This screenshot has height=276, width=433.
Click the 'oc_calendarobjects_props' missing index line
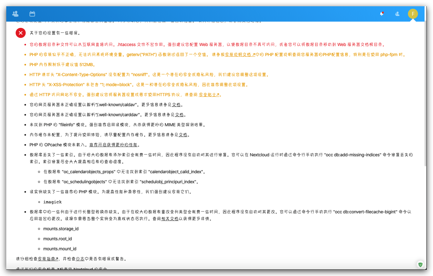point(125,172)
